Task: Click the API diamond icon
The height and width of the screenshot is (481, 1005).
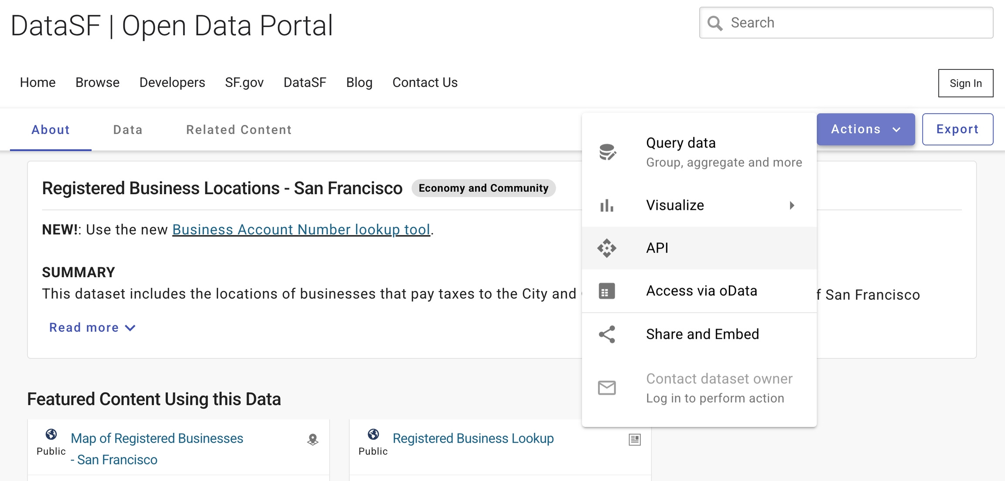Action: 607,248
